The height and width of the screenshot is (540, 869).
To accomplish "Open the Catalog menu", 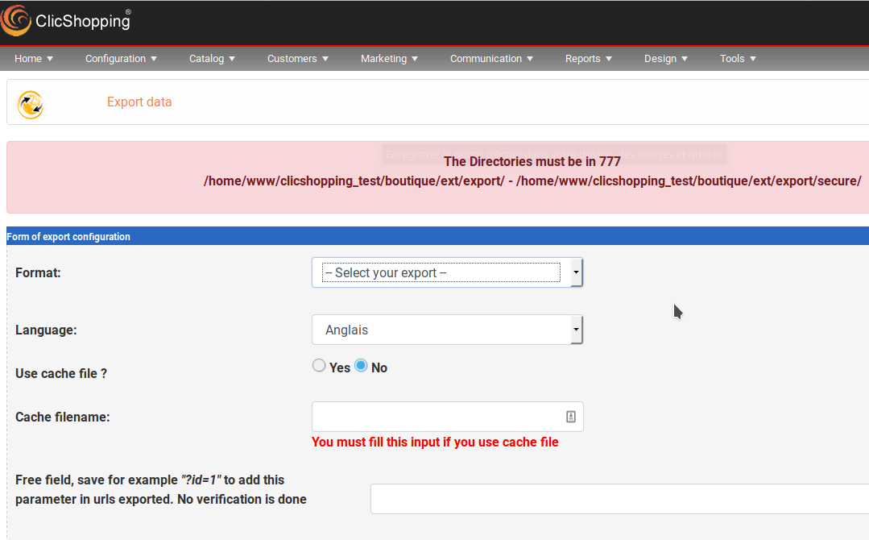I will (x=213, y=59).
